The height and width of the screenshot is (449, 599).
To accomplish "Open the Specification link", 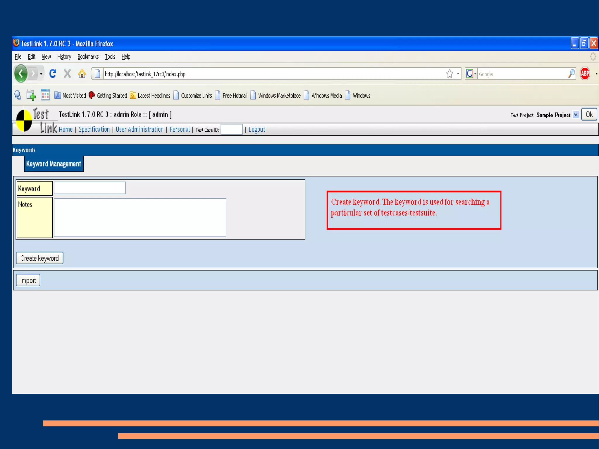I will pyautogui.click(x=94, y=129).
